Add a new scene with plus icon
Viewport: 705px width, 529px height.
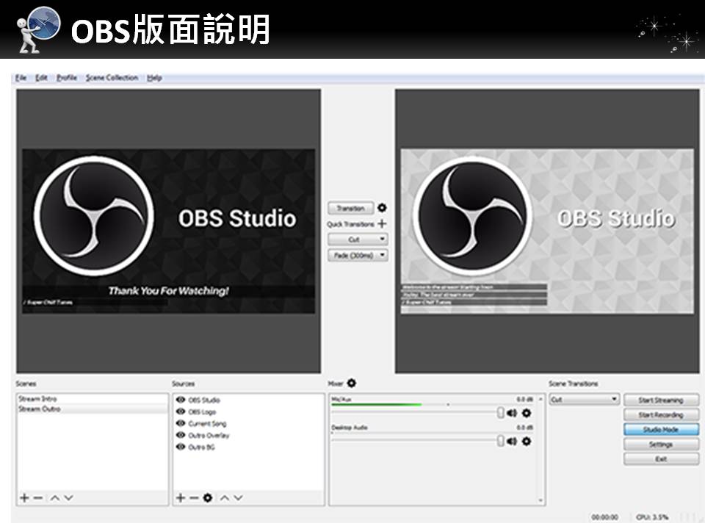click(x=25, y=497)
